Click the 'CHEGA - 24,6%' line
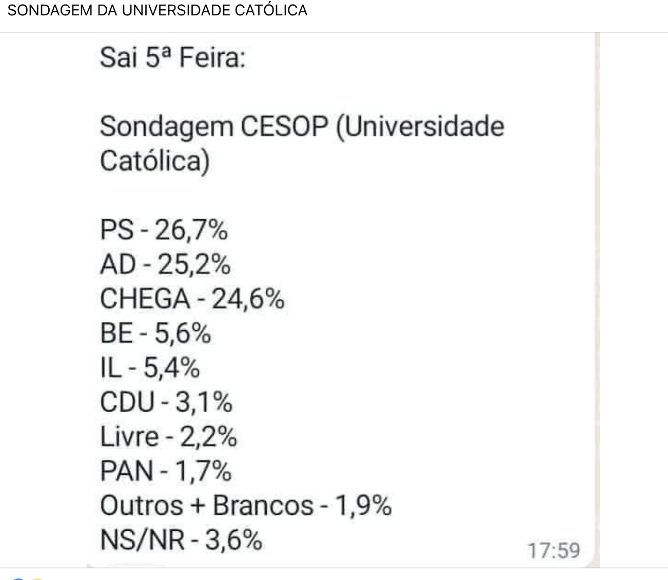The width and height of the screenshot is (668, 580). coord(192,299)
